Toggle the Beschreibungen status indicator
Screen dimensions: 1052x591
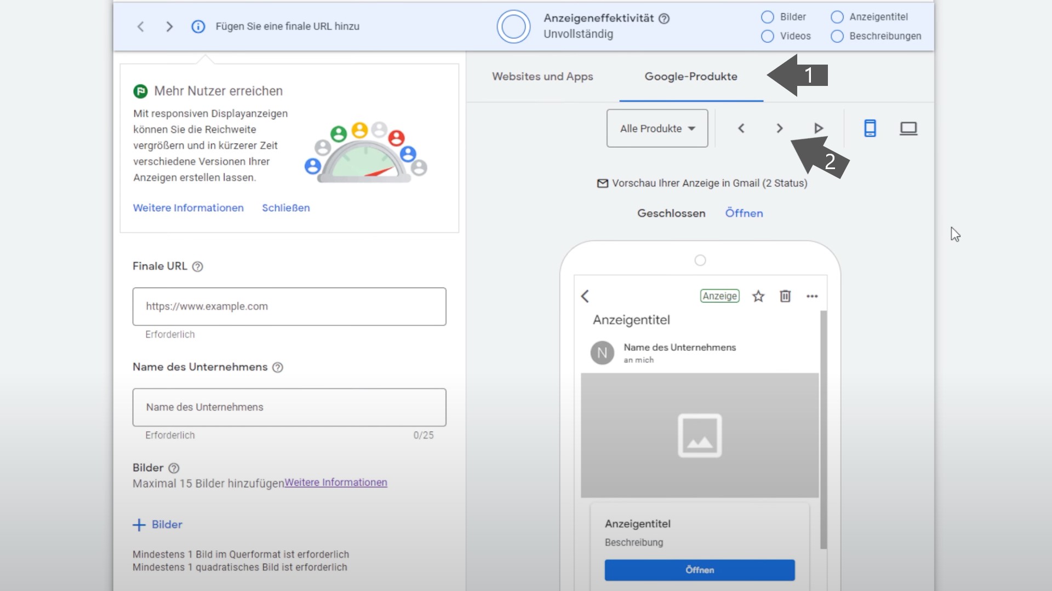pos(837,36)
